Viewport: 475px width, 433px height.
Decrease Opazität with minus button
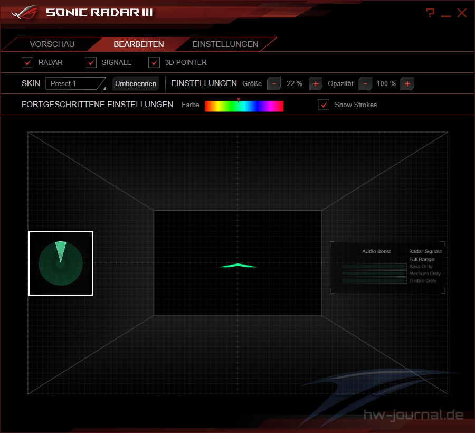point(365,83)
